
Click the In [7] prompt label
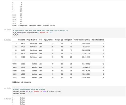[x=7, y=88]
